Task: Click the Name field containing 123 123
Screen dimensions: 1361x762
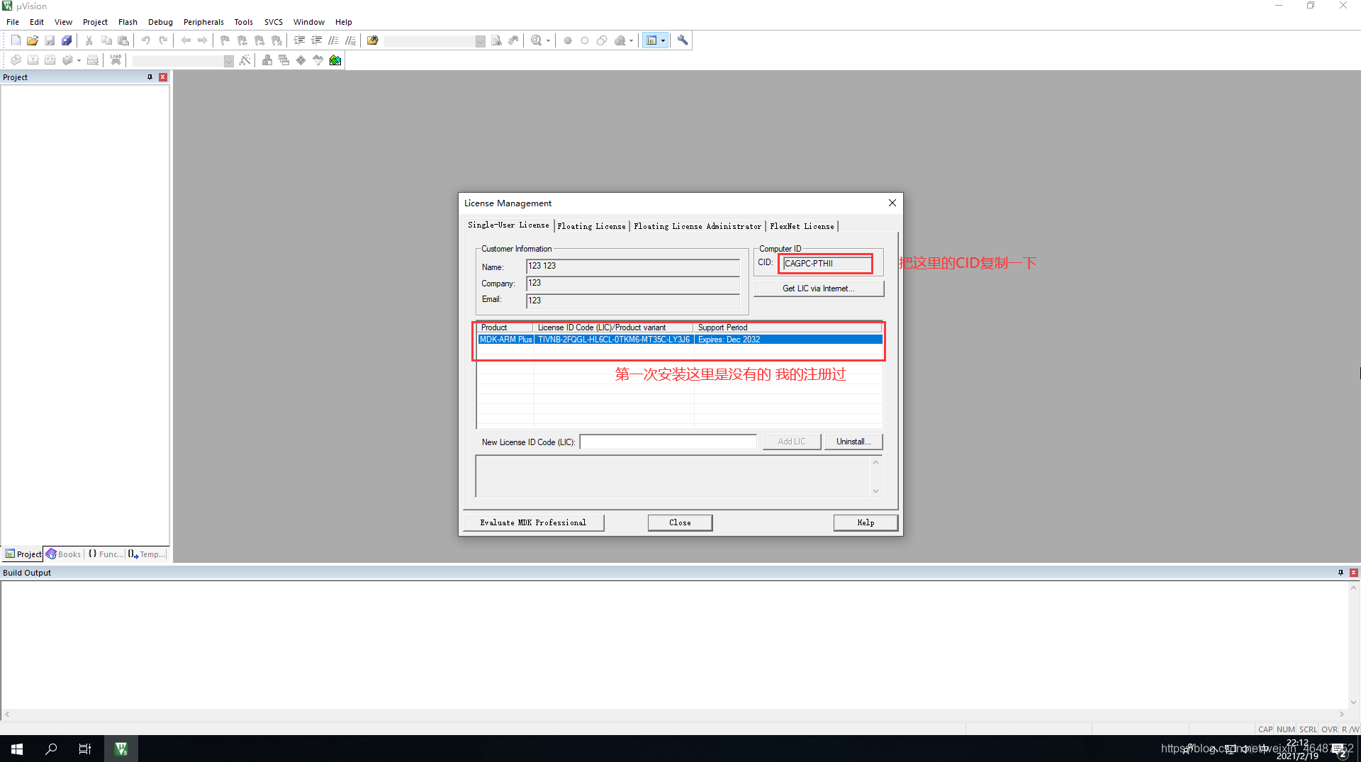Action: click(633, 267)
